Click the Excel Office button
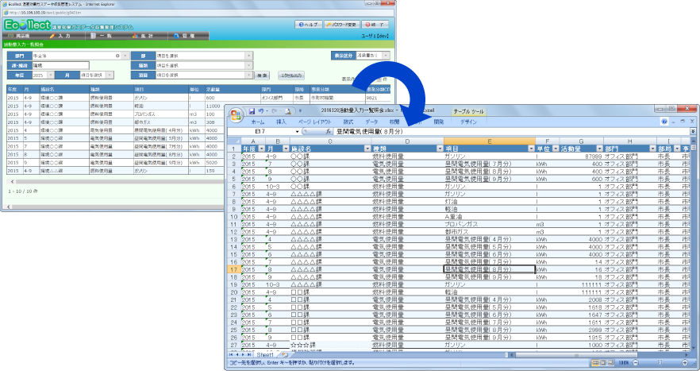700x371 pixels. (x=236, y=114)
